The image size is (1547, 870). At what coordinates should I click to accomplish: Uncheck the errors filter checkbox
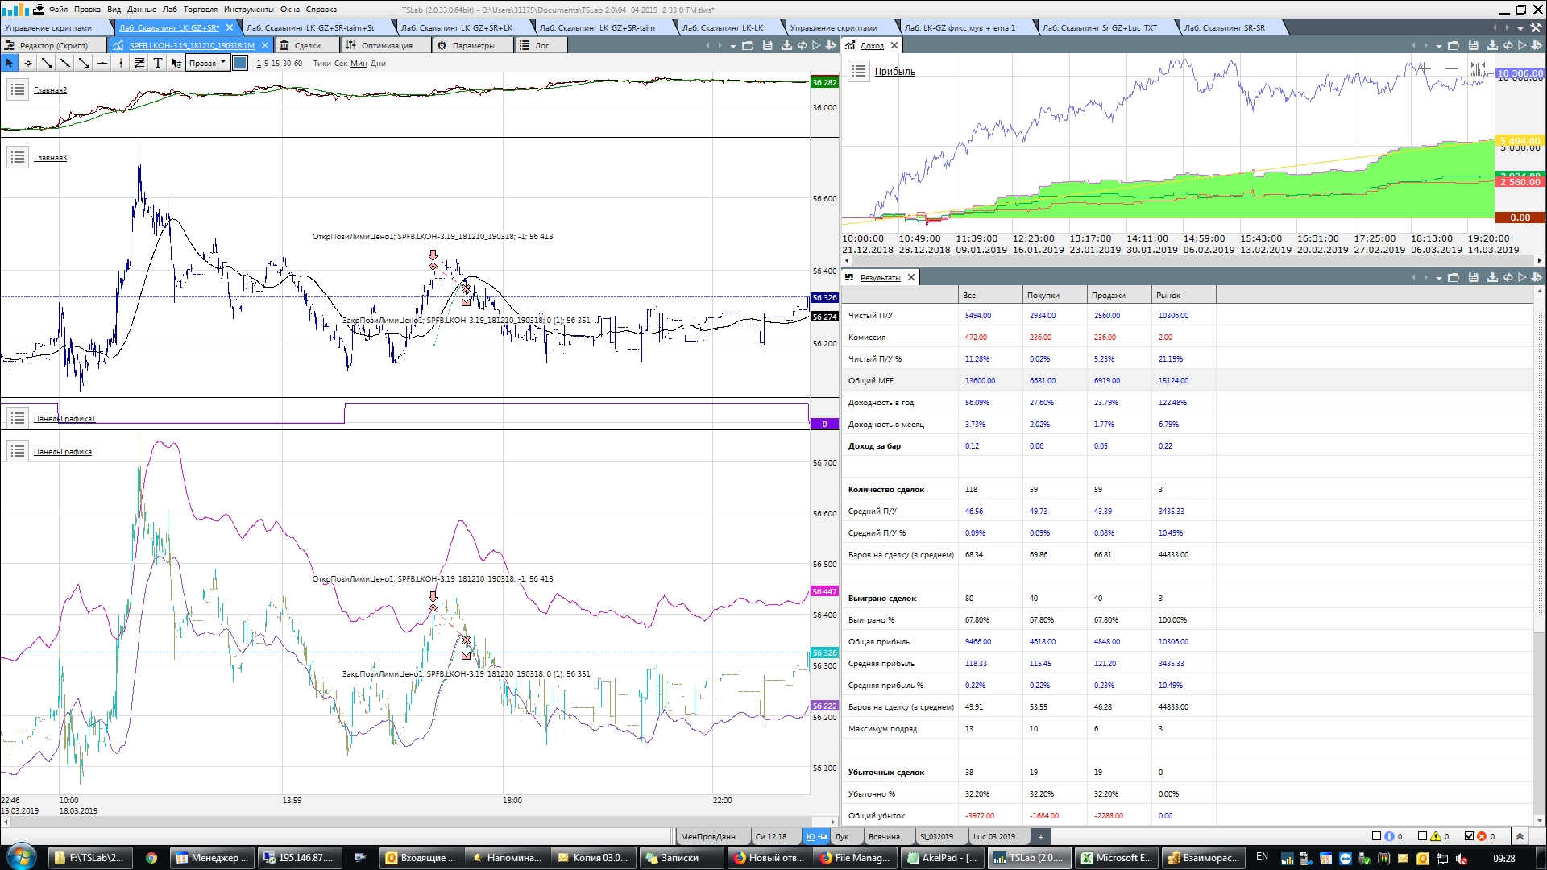1469,836
